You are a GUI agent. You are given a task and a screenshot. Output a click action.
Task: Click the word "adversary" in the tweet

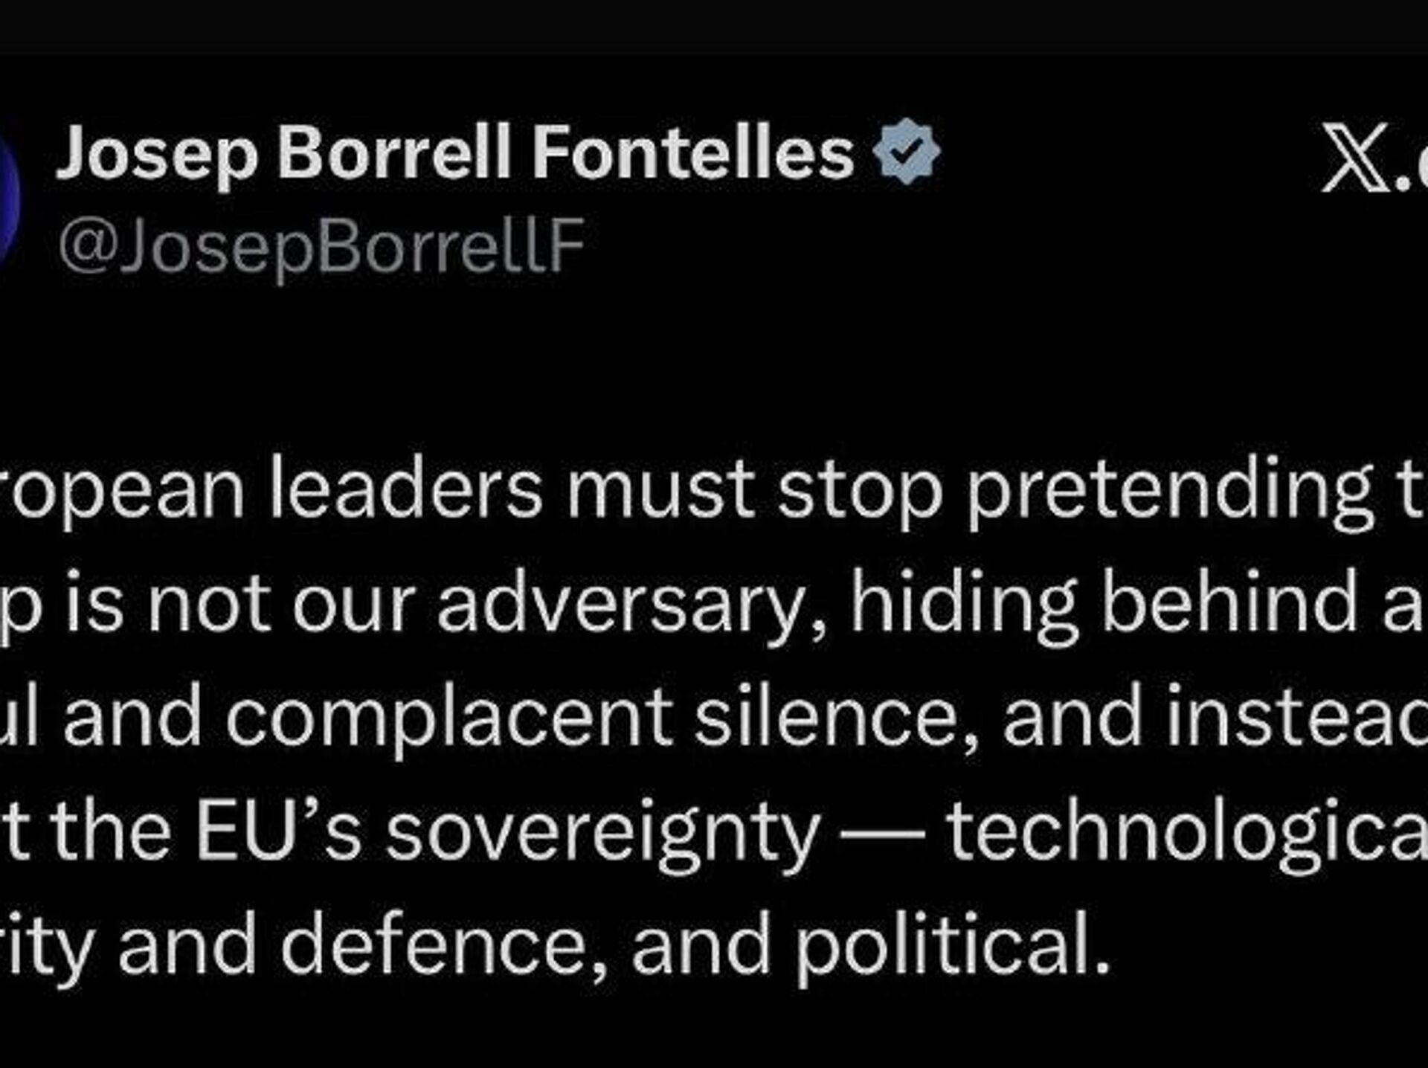(x=631, y=604)
